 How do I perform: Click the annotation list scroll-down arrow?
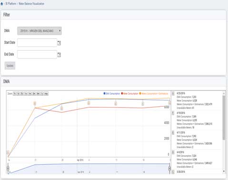tap(224, 171)
